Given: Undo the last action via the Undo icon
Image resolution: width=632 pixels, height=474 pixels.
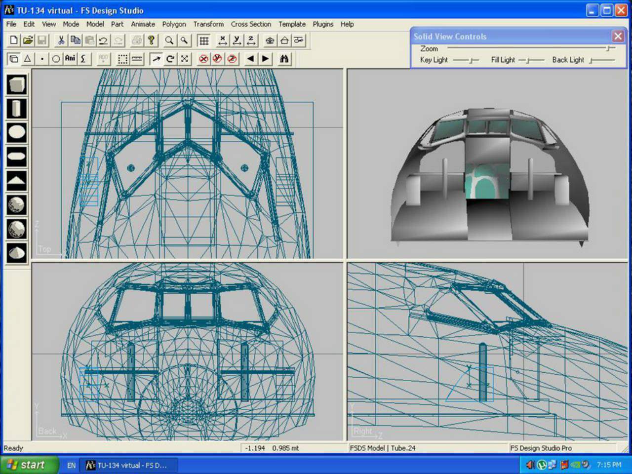Looking at the screenshot, I should [103, 40].
